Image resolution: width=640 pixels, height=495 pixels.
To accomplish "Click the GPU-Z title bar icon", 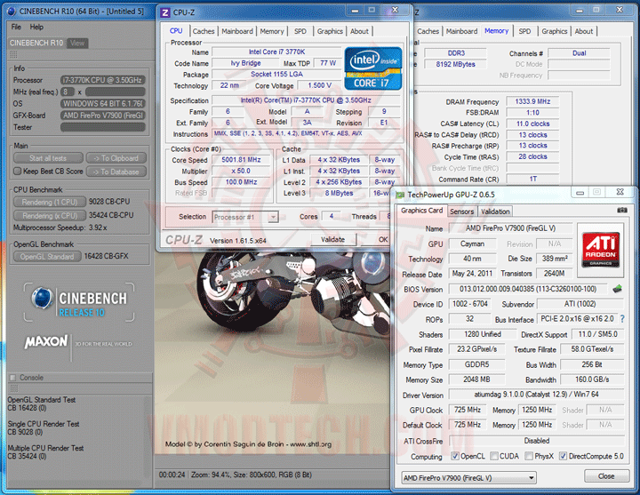I will tap(400, 195).
